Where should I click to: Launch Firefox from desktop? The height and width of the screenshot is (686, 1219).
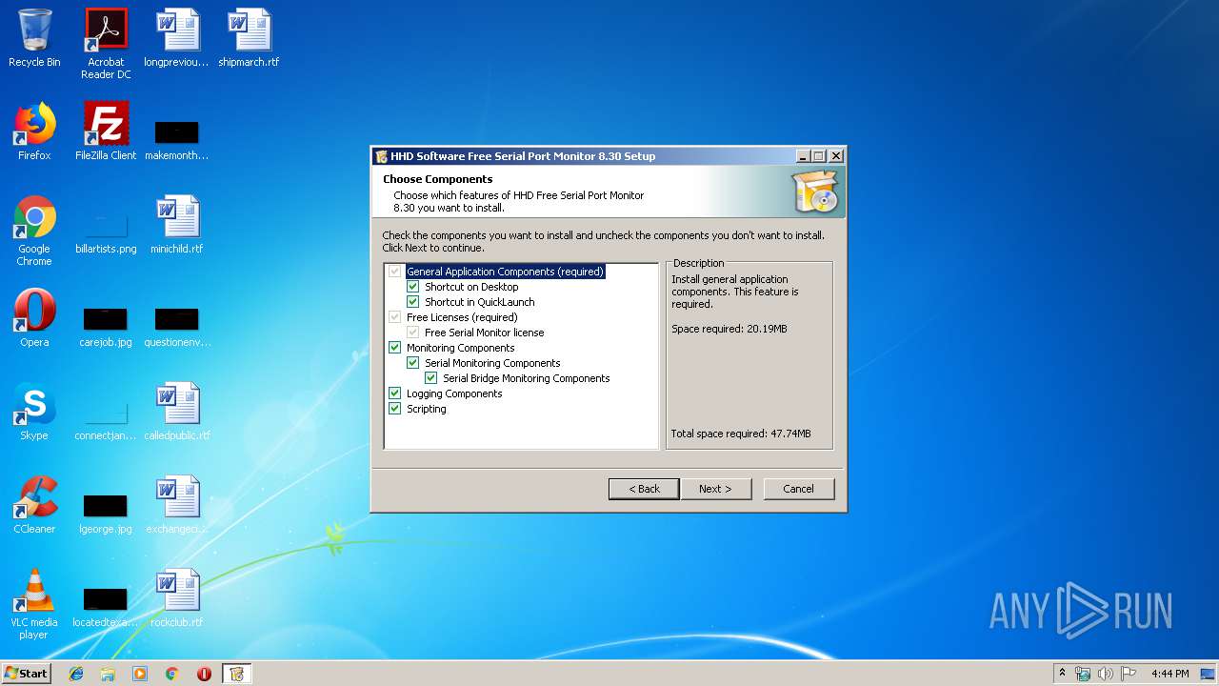coord(34,131)
